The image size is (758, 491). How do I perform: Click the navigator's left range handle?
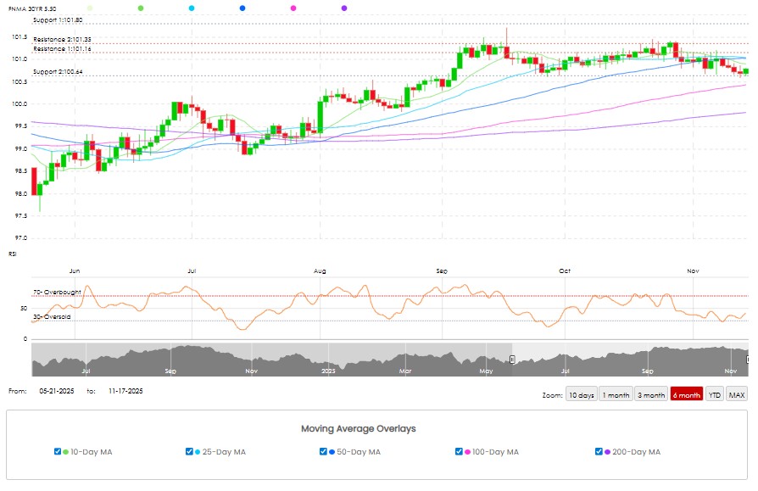pos(512,360)
